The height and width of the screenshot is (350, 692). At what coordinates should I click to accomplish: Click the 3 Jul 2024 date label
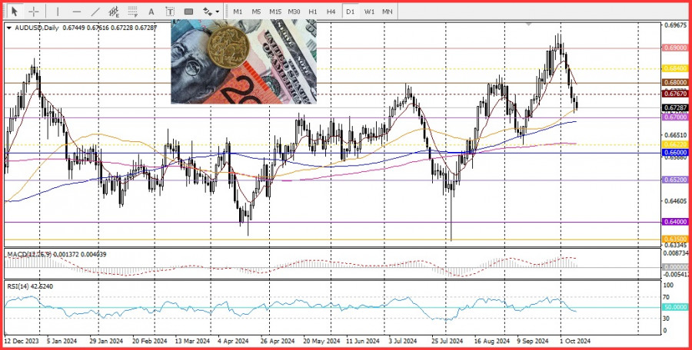(x=403, y=342)
